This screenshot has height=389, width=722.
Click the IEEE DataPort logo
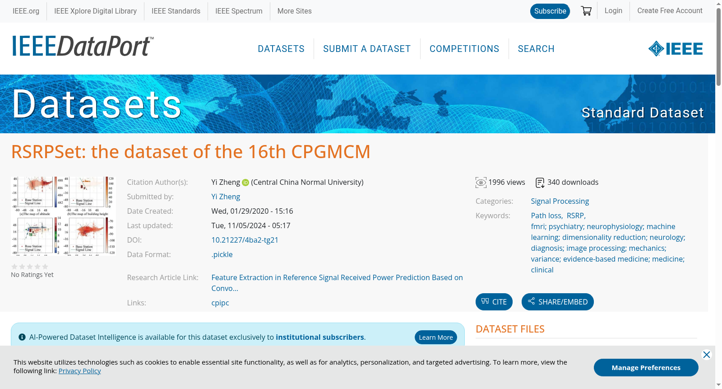coord(83,46)
